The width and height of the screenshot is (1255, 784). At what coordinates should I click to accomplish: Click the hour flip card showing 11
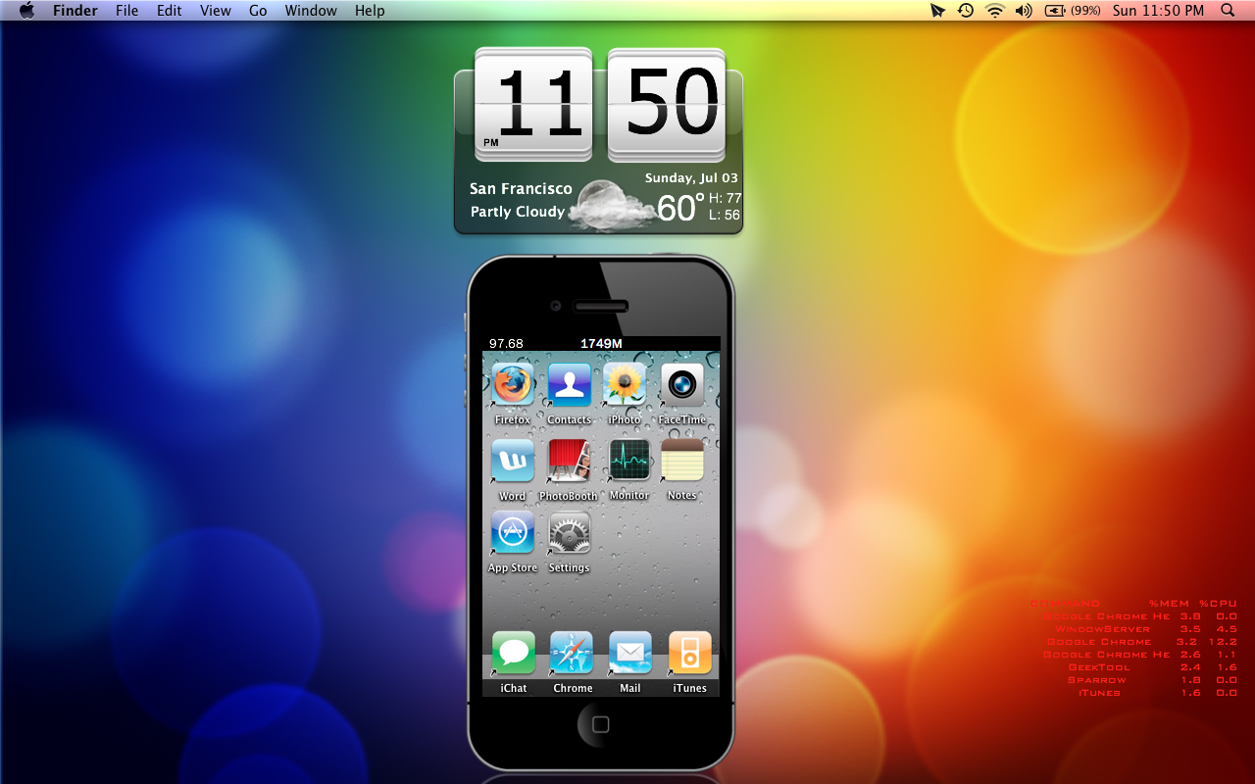pyautogui.click(x=534, y=104)
